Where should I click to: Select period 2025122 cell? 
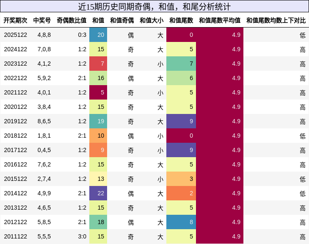coord(15,35)
